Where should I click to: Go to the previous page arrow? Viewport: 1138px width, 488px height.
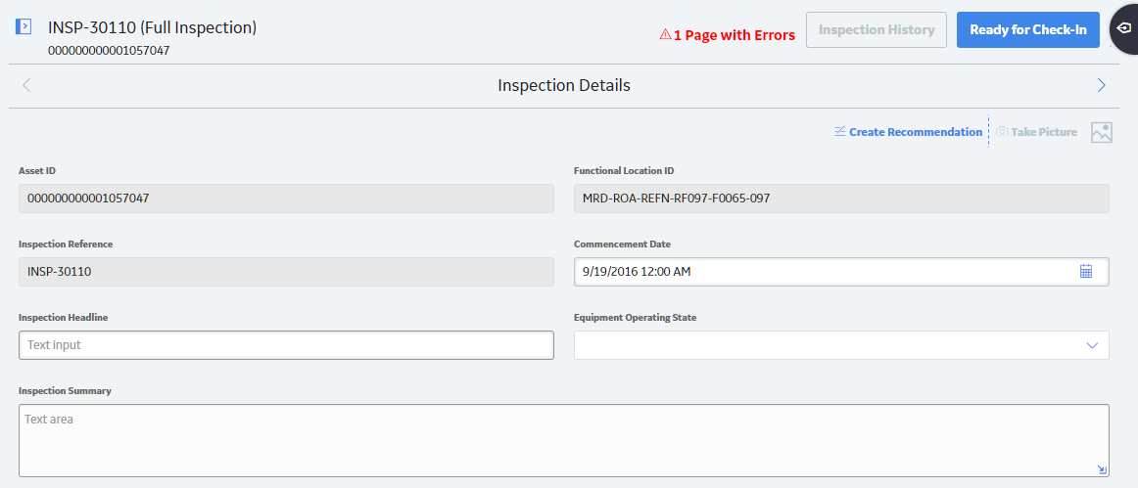[26, 85]
